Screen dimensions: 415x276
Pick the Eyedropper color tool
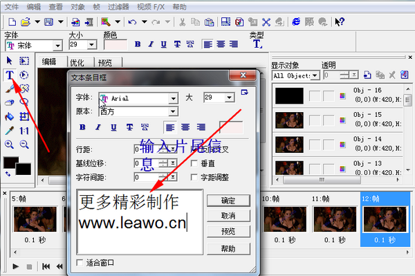pos(9,131)
